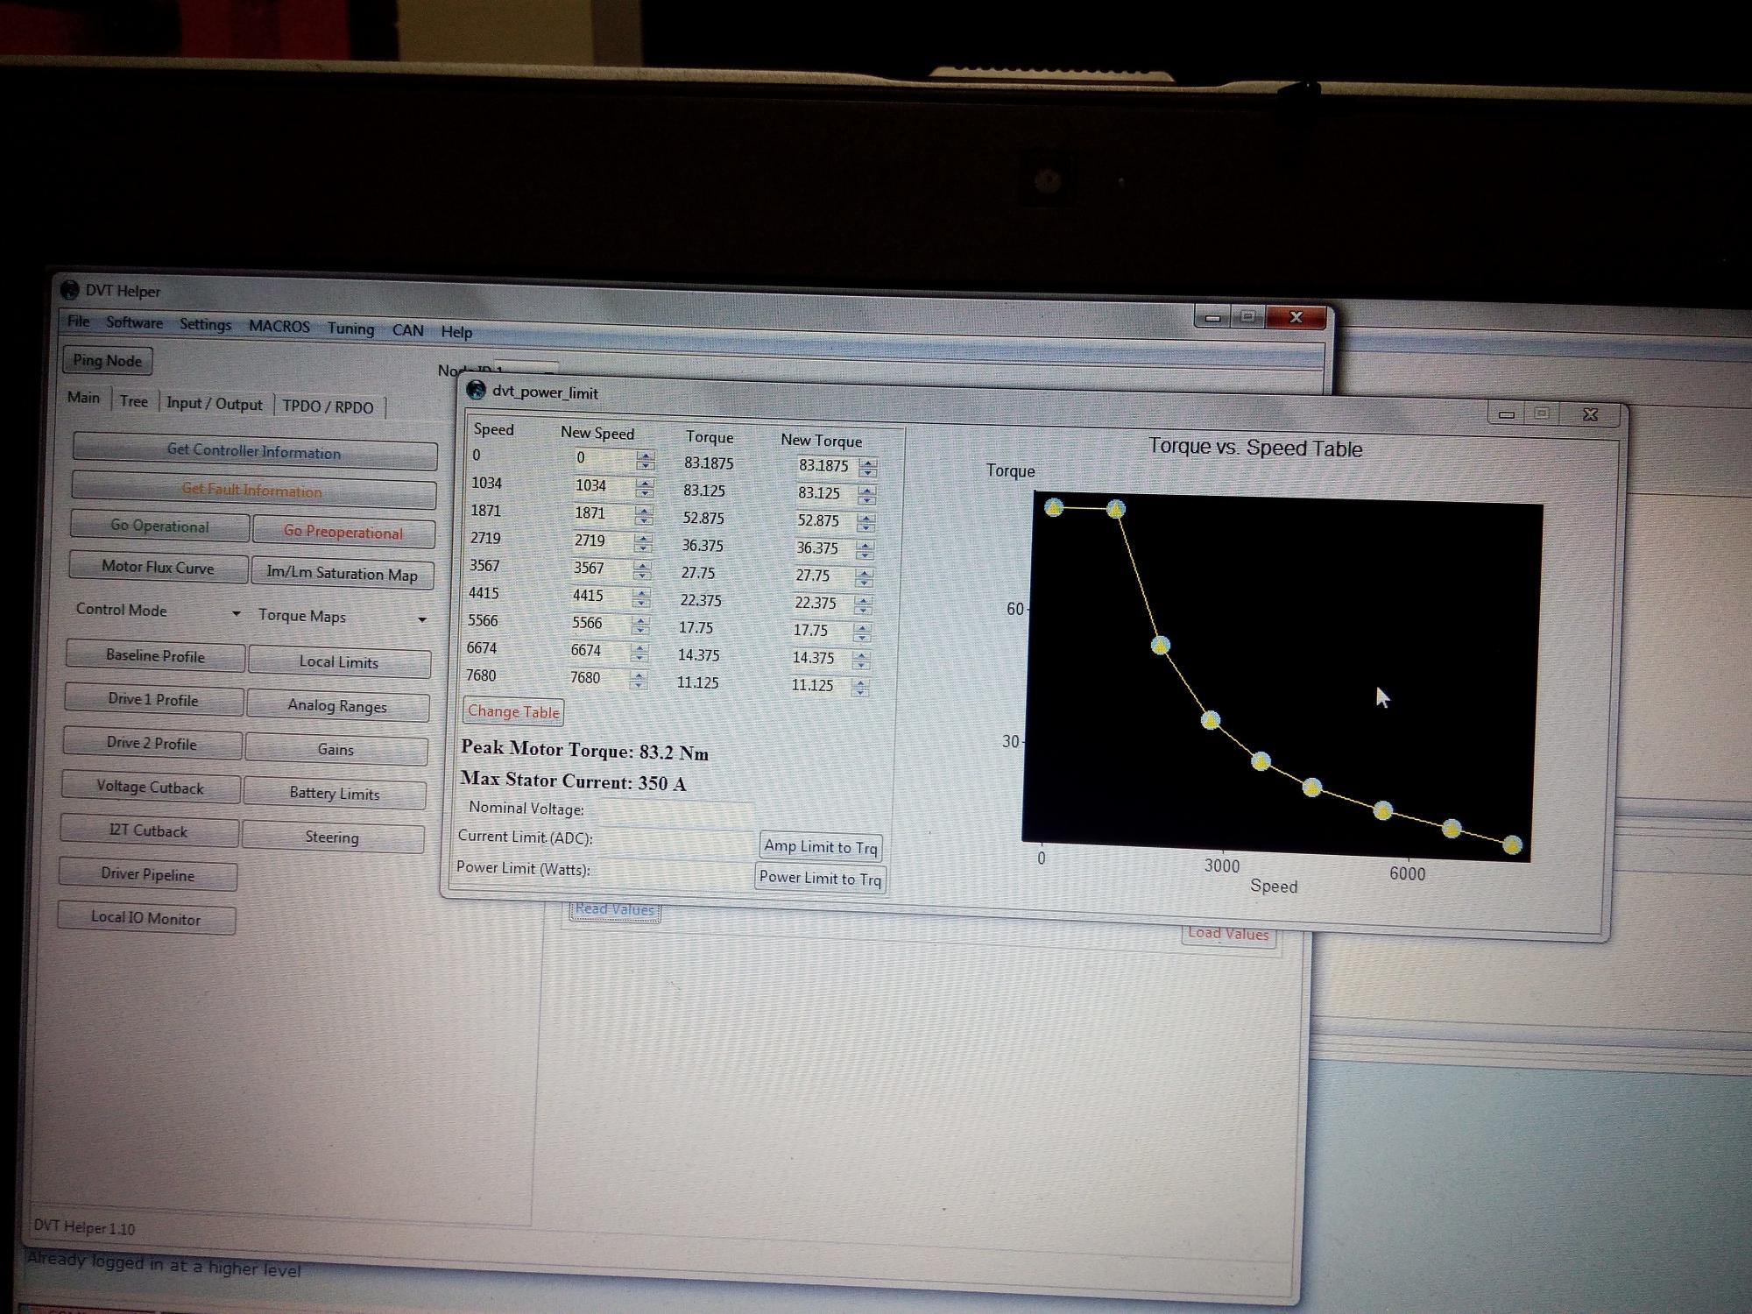
Task: Open the Tuning menu
Action: pos(350,328)
